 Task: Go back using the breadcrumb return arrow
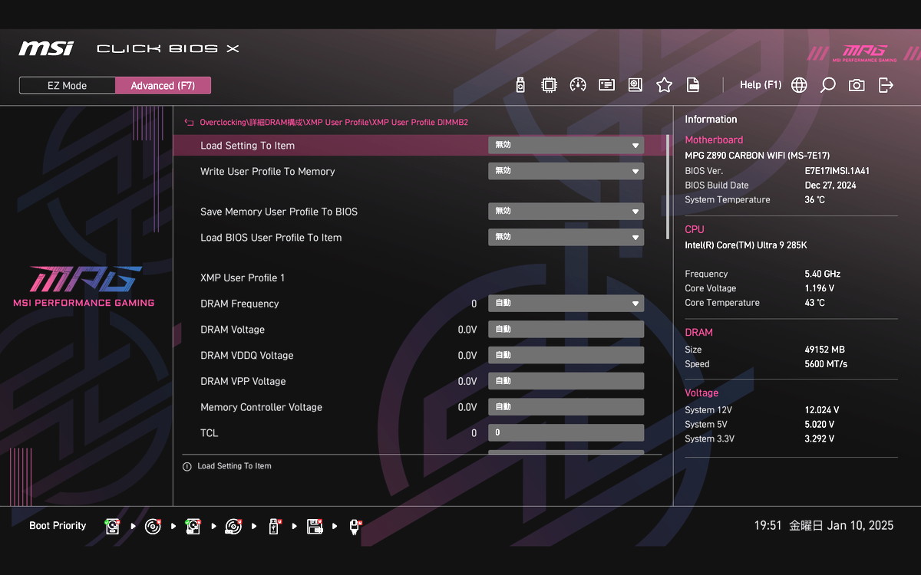point(189,122)
